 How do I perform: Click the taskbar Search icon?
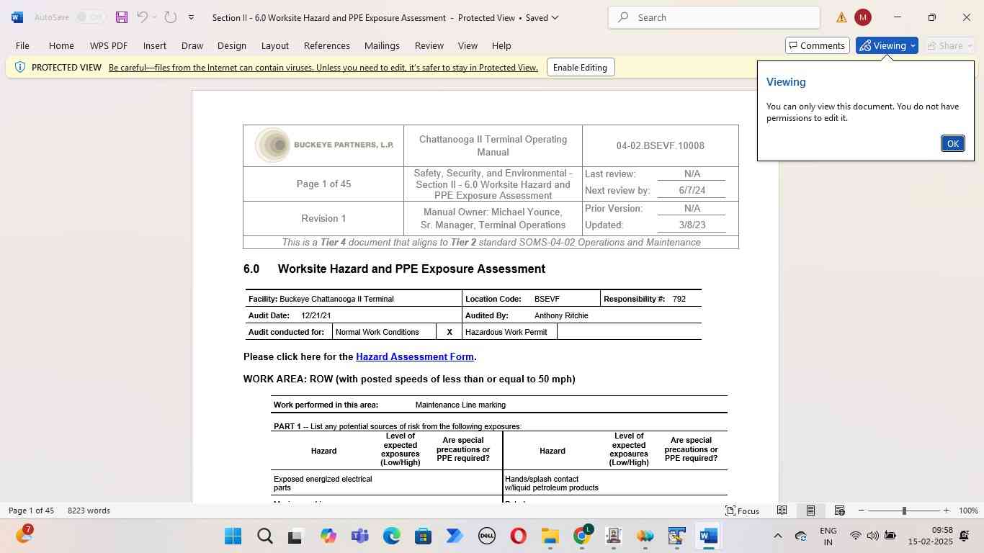264,536
